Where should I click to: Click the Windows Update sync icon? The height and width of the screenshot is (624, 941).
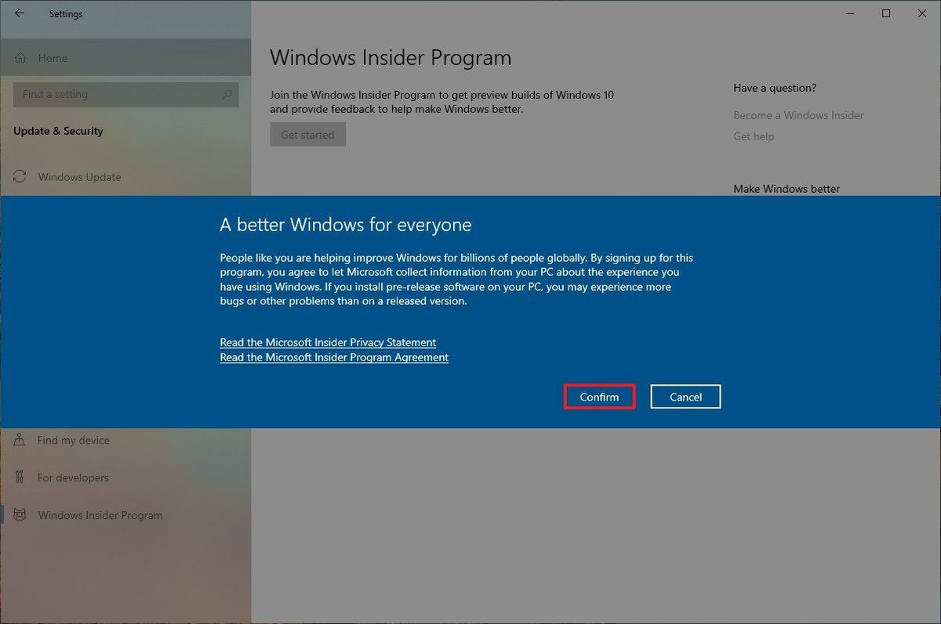point(20,176)
